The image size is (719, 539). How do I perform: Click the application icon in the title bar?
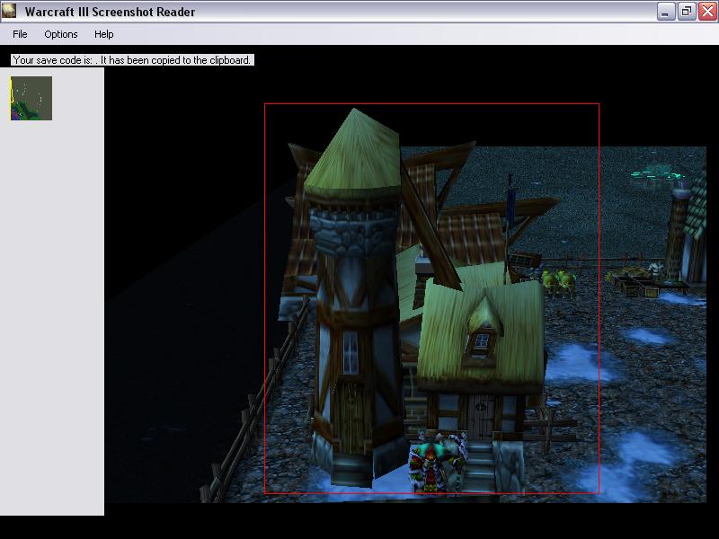[11, 12]
